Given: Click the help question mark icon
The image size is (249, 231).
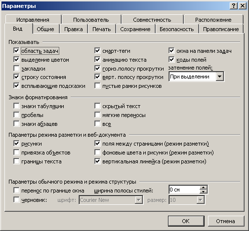Looking at the screenshot, I should (x=234, y=6).
